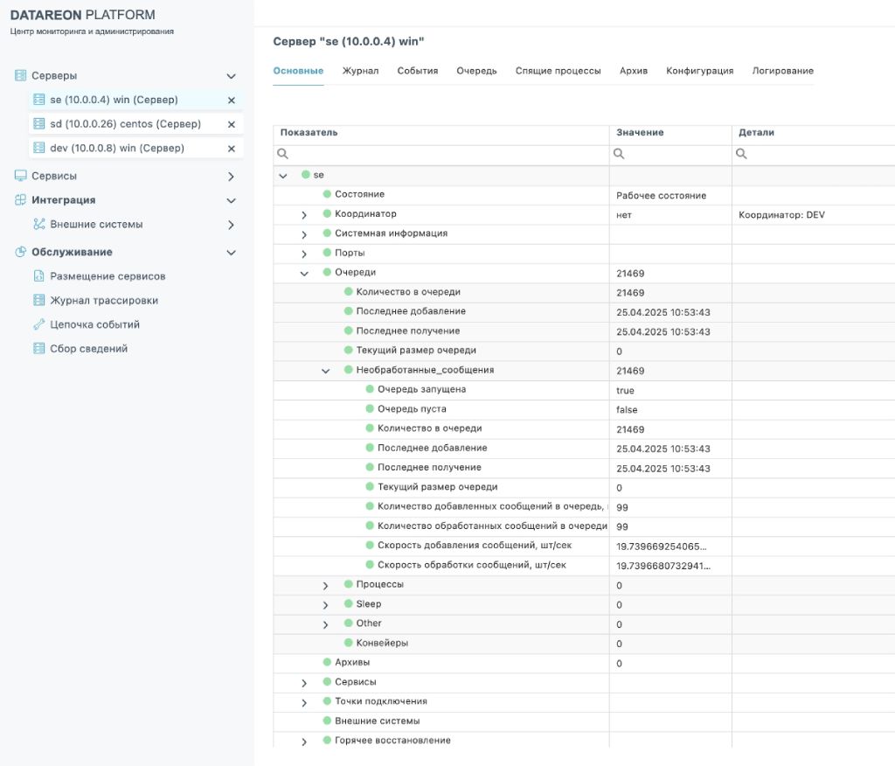Expand the Точки подключения row
The width and height of the screenshot is (895, 766).
[x=304, y=702]
